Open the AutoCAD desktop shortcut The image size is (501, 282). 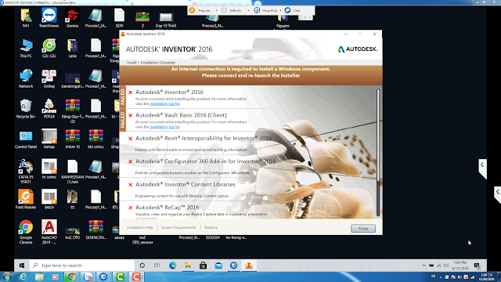pyautogui.click(x=49, y=232)
